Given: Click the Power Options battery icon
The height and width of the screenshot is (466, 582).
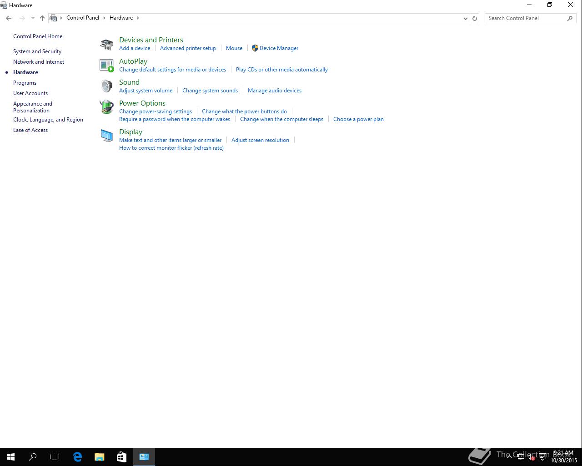Looking at the screenshot, I should click(x=106, y=107).
